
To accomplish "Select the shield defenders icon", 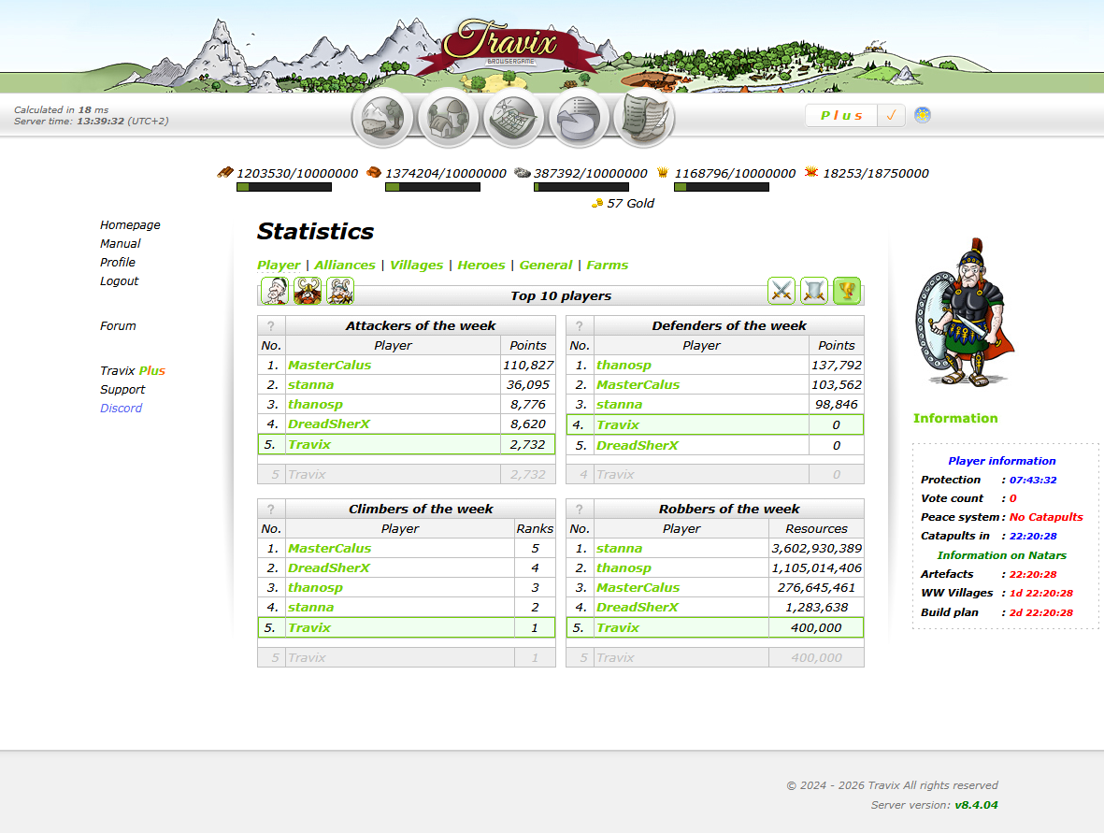I will pyautogui.click(x=813, y=291).
